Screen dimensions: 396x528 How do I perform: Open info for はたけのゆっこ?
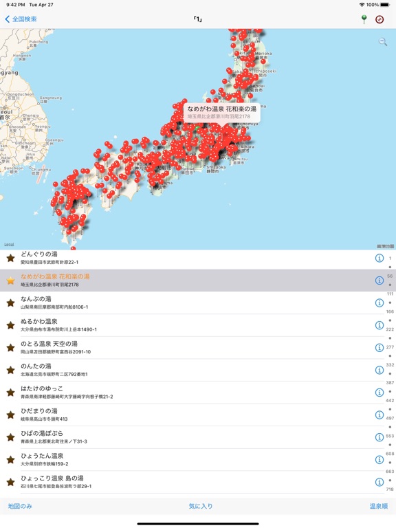(379, 393)
